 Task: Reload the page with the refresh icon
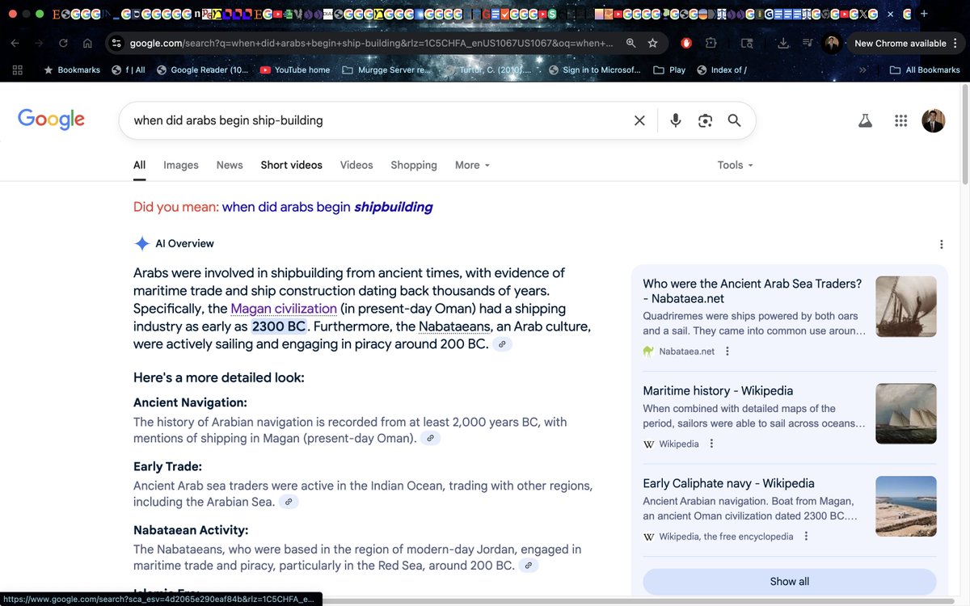[63, 44]
